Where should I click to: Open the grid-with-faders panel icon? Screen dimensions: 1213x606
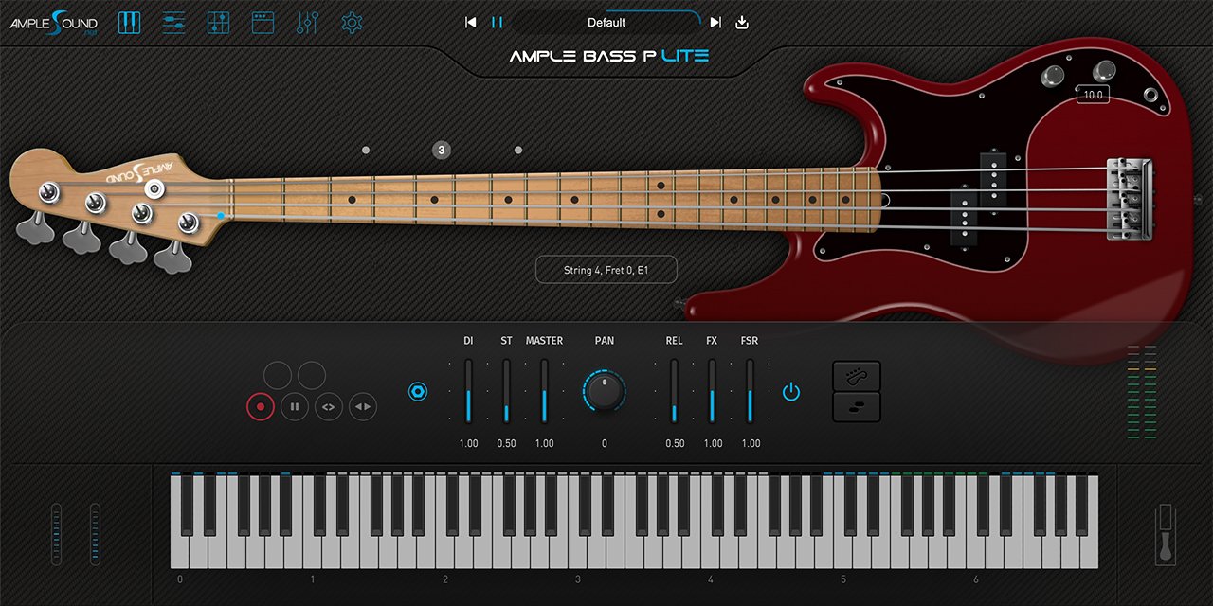(218, 23)
